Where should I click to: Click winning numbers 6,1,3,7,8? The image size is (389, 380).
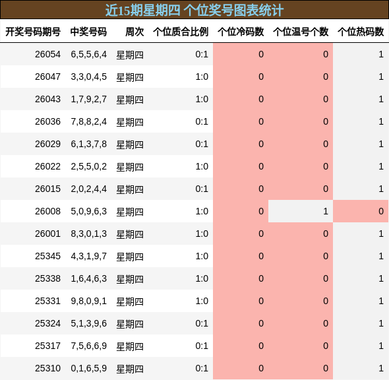[89, 144]
